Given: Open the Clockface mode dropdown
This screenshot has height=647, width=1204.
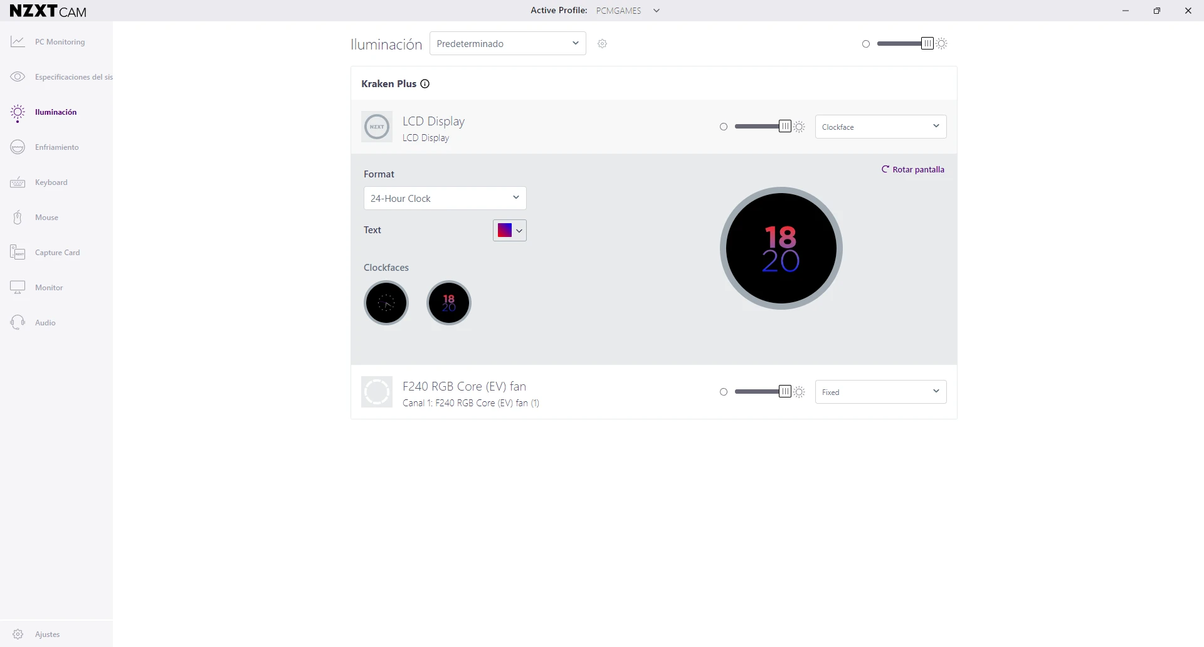Looking at the screenshot, I should pyautogui.click(x=880, y=127).
